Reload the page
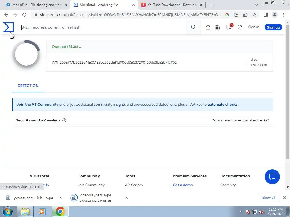This screenshot has width=290, height=217. click(24, 15)
